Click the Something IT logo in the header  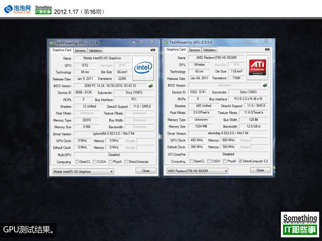tap(43, 10)
